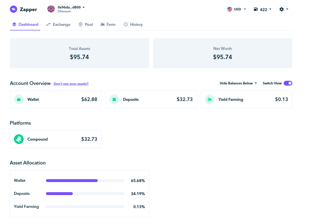This screenshot has width=311, height=224.
Task: Click the settings gear icon
Action: click(x=281, y=9)
